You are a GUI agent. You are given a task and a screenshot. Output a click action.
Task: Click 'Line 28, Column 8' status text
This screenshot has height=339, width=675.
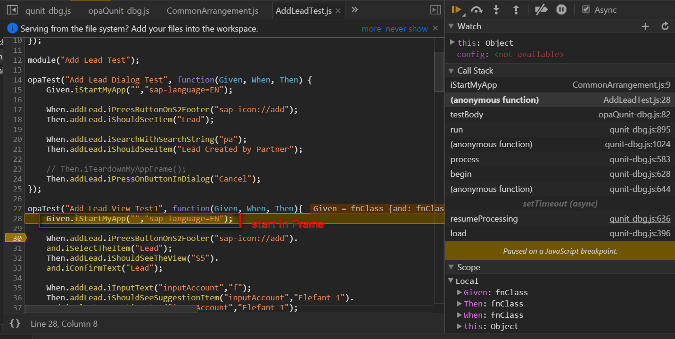64,324
